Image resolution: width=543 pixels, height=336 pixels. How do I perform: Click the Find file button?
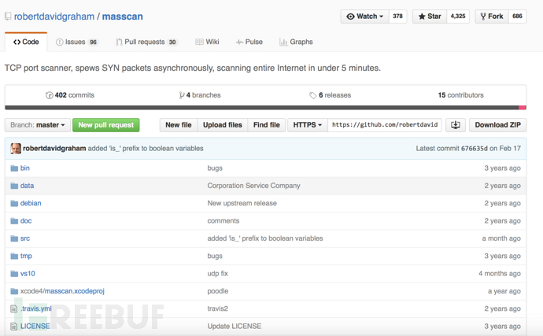tap(266, 125)
